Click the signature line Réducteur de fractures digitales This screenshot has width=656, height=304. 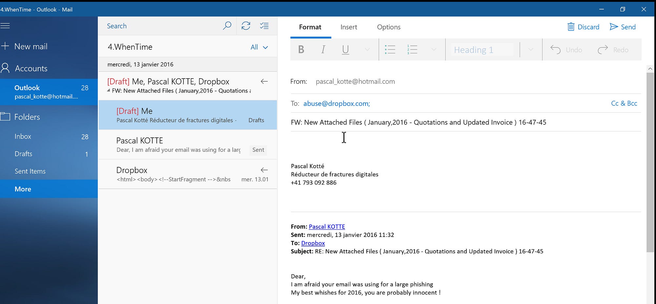335,174
